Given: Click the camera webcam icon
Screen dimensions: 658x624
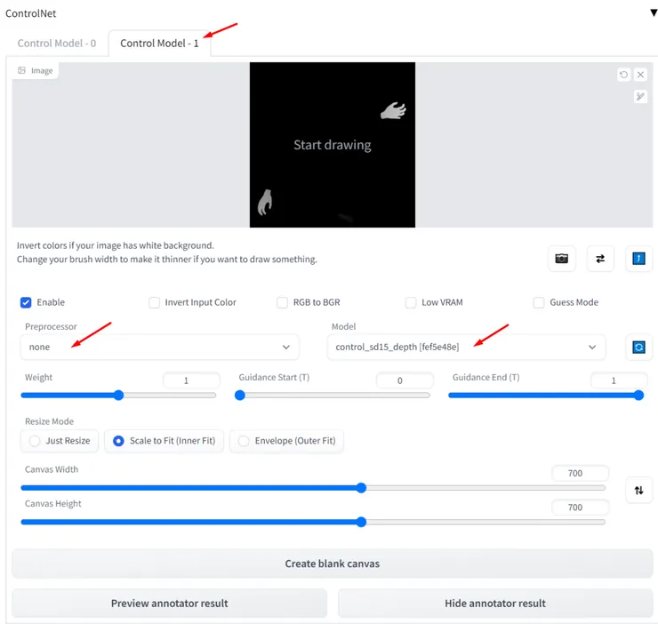Looking at the screenshot, I should click(561, 259).
